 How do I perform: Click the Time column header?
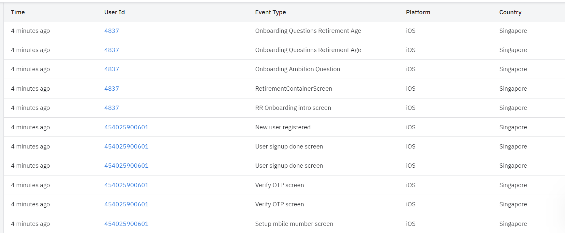click(18, 12)
